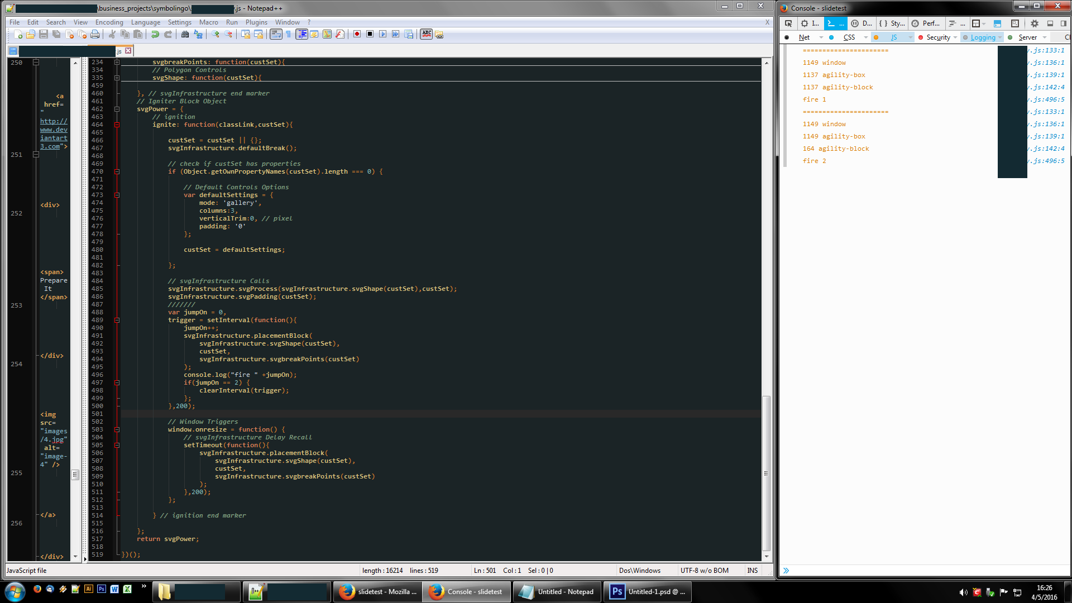The image size is (1072, 603).
Task: Activate the devtools element picker icon
Action: tap(788, 23)
